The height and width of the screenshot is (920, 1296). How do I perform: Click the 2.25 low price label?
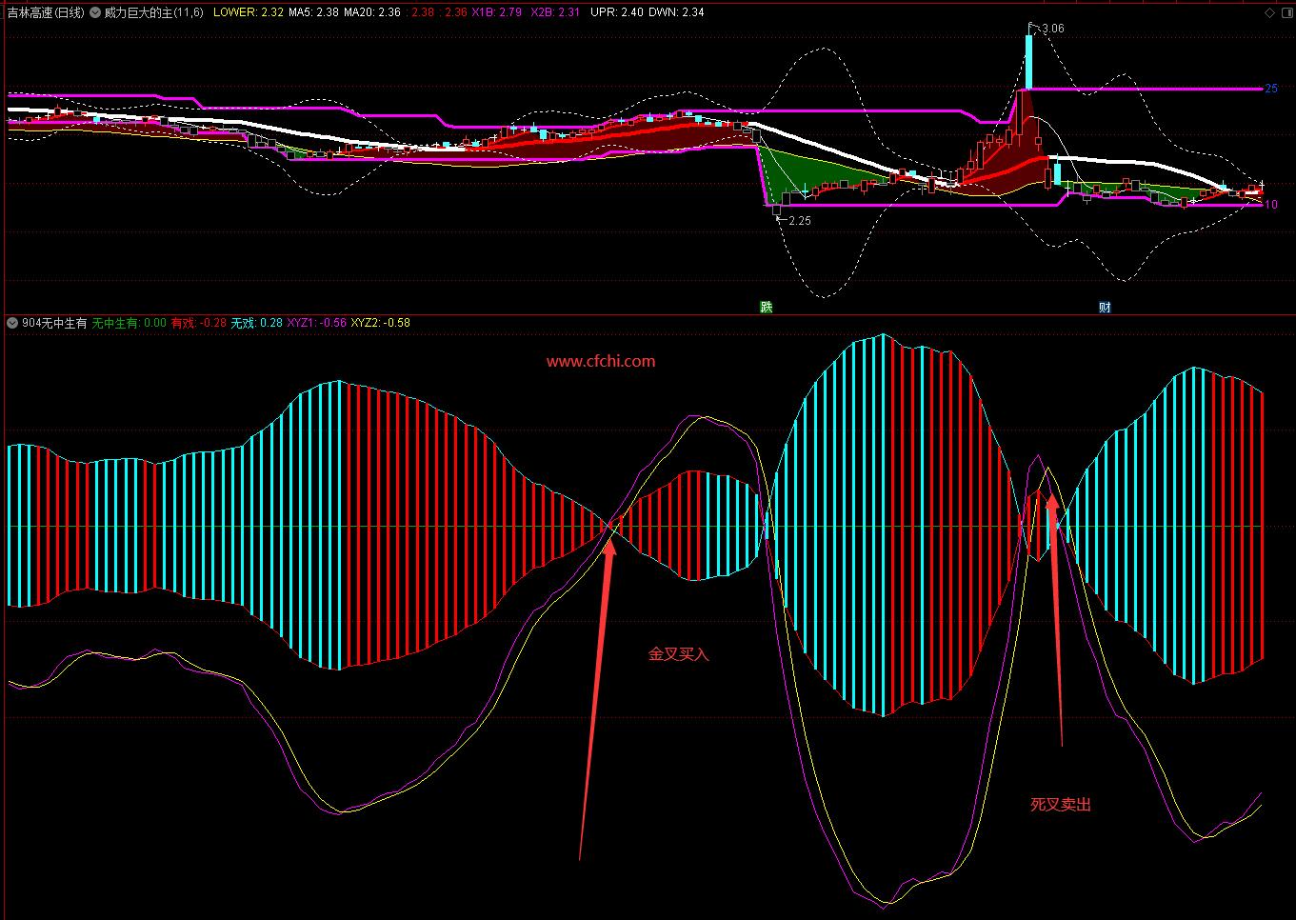pos(800,220)
